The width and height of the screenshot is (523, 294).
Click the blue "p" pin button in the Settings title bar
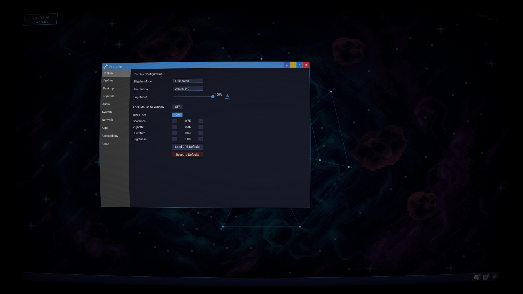(287, 65)
